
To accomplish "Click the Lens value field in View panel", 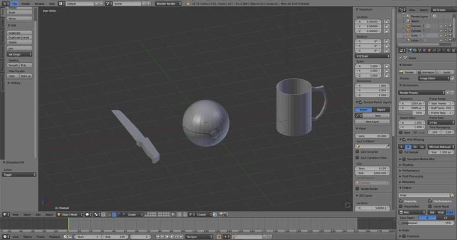I will coord(372,136).
